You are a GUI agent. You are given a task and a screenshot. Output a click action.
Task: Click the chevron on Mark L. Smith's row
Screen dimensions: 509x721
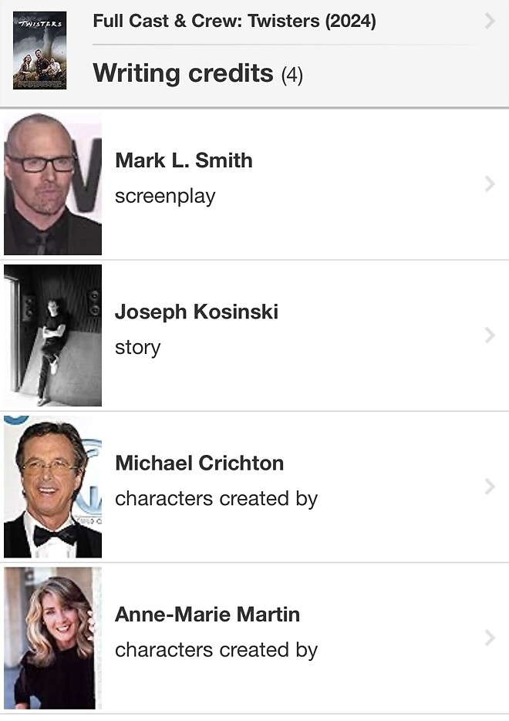point(490,184)
